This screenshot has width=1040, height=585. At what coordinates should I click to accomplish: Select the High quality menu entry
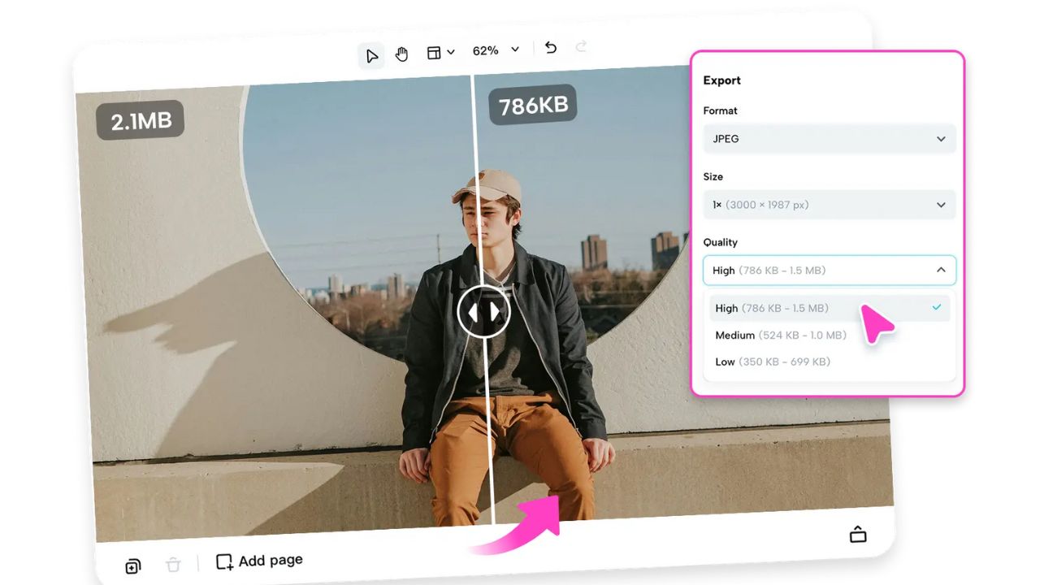click(771, 308)
